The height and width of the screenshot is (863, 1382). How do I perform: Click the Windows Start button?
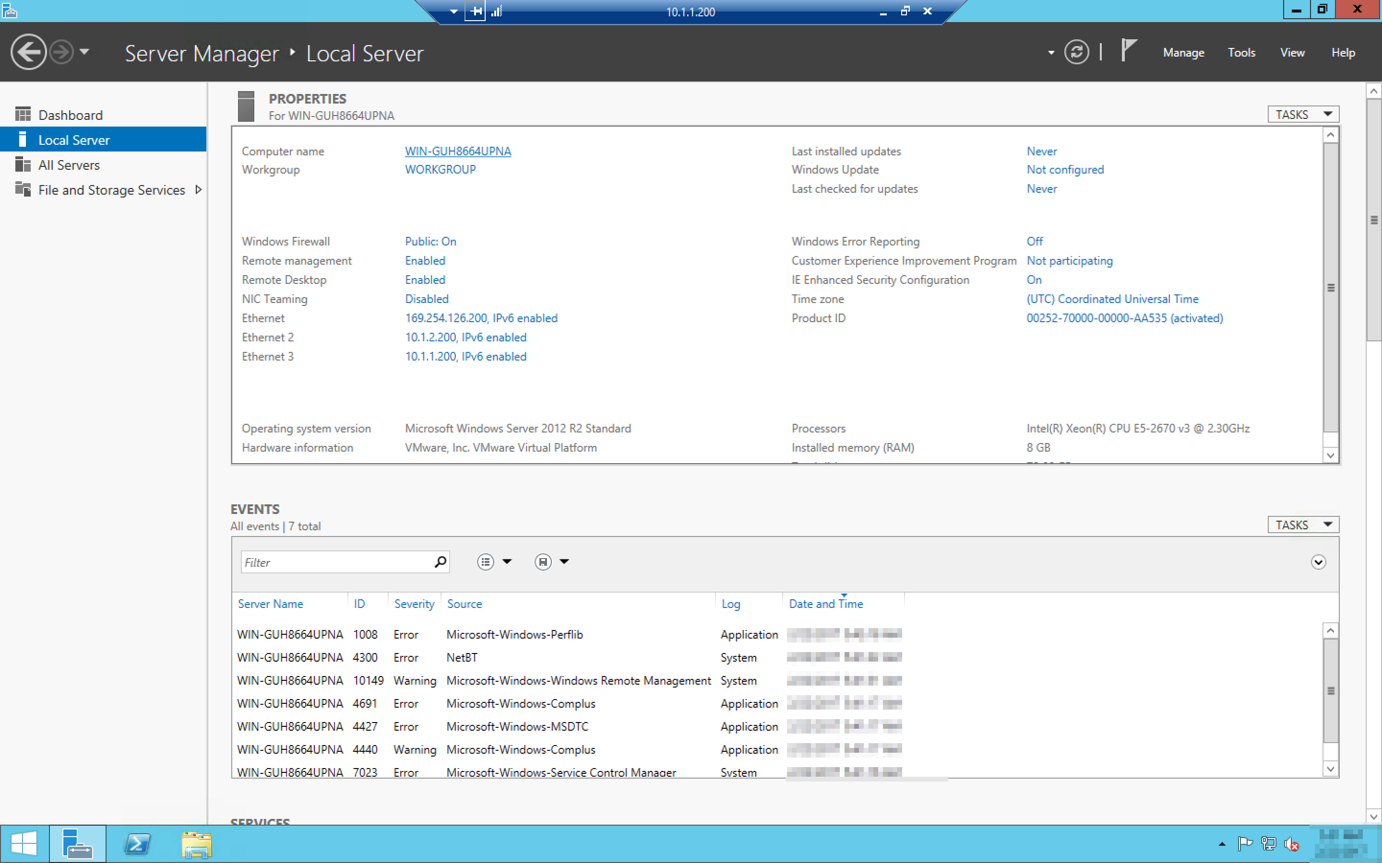[24, 844]
